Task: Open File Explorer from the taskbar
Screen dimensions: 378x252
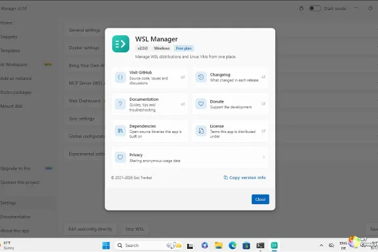Action: pyautogui.click(x=219, y=246)
